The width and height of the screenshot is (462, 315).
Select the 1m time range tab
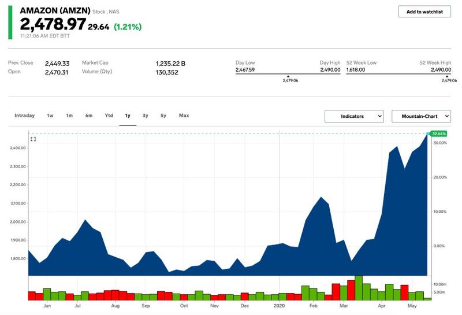click(69, 116)
